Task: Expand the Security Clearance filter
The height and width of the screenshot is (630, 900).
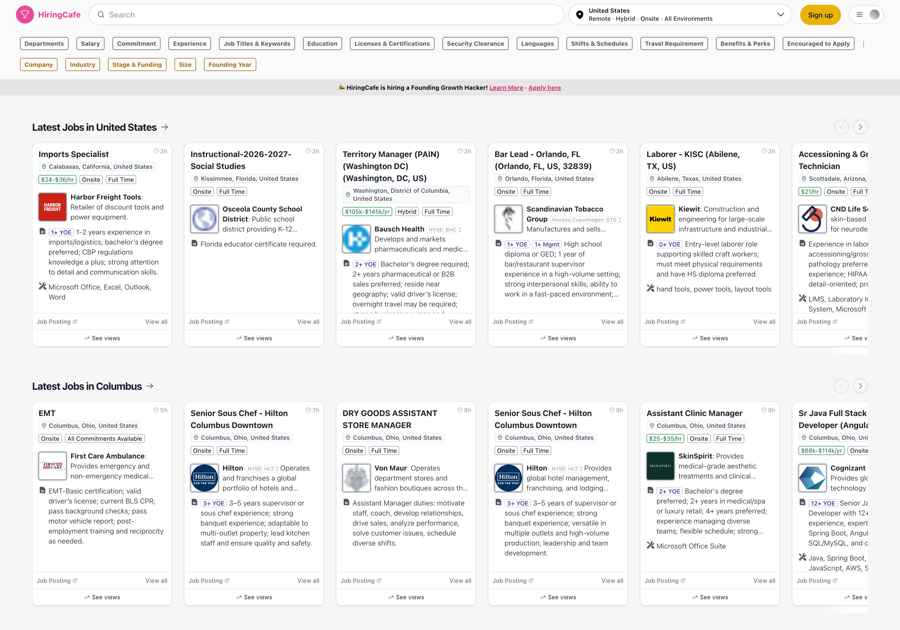Action: pyautogui.click(x=475, y=43)
